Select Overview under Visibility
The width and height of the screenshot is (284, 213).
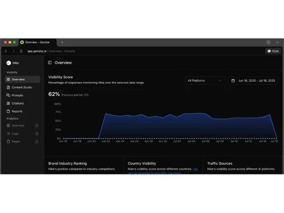[22, 80]
